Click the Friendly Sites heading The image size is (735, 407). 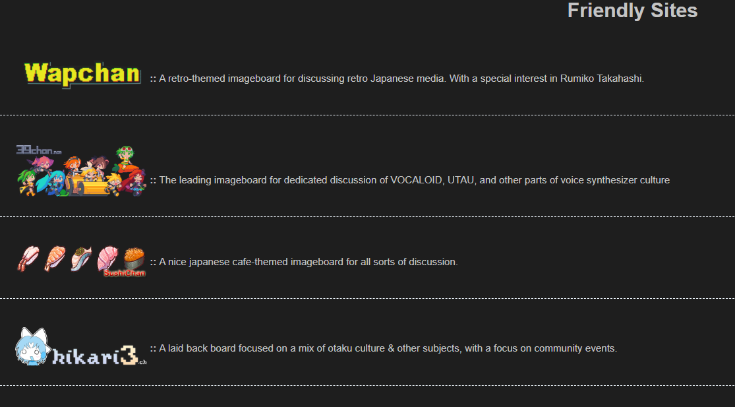click(x=632, y=11)
